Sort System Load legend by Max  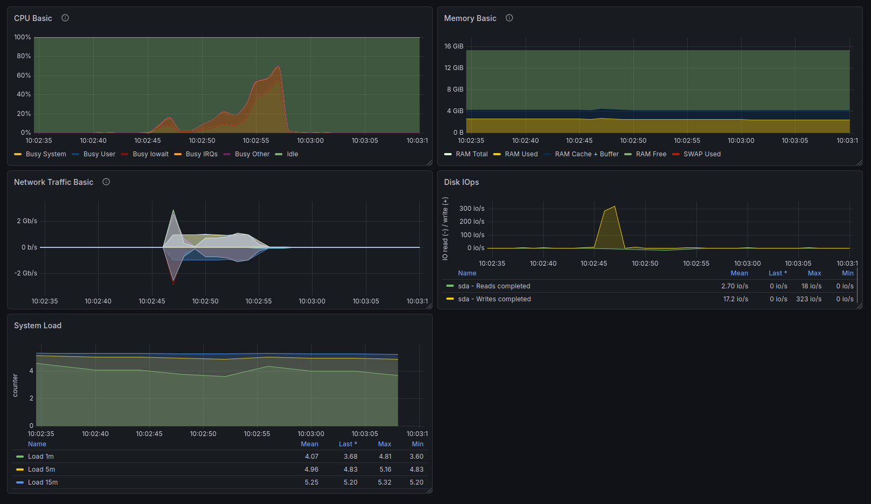coord(385,444)
